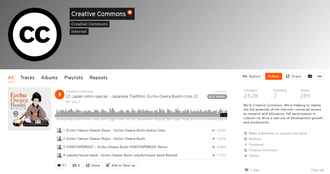Play the CC Japan remix special EP

tap(60, 95)
